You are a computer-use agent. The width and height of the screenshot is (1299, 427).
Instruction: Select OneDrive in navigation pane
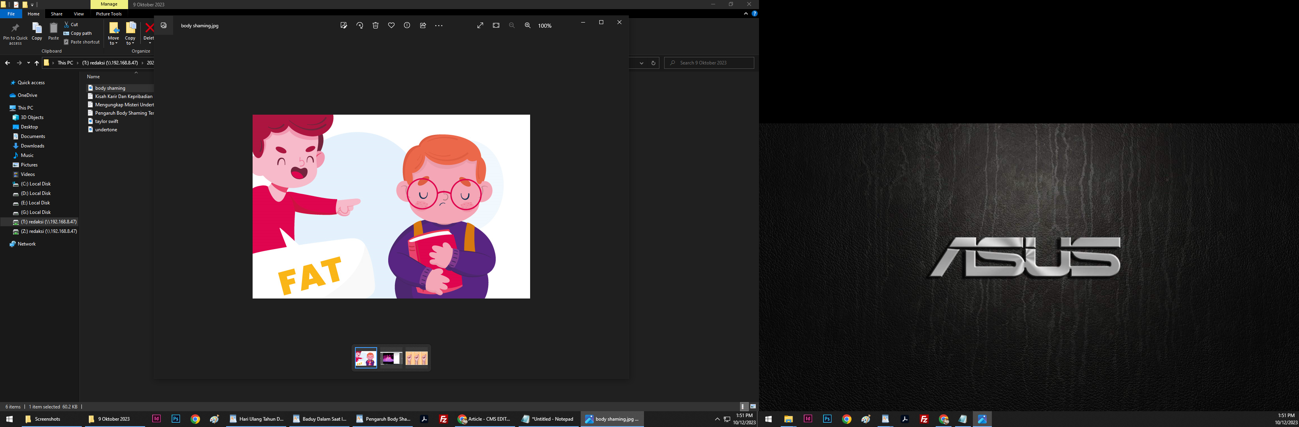pos(27,95)
